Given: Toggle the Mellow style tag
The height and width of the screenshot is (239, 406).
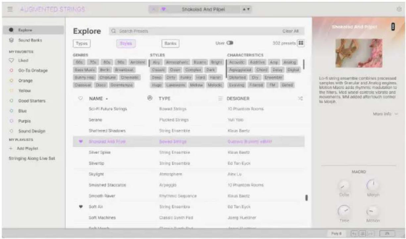Looking at the screenshot, I should [x=196, y=85].
